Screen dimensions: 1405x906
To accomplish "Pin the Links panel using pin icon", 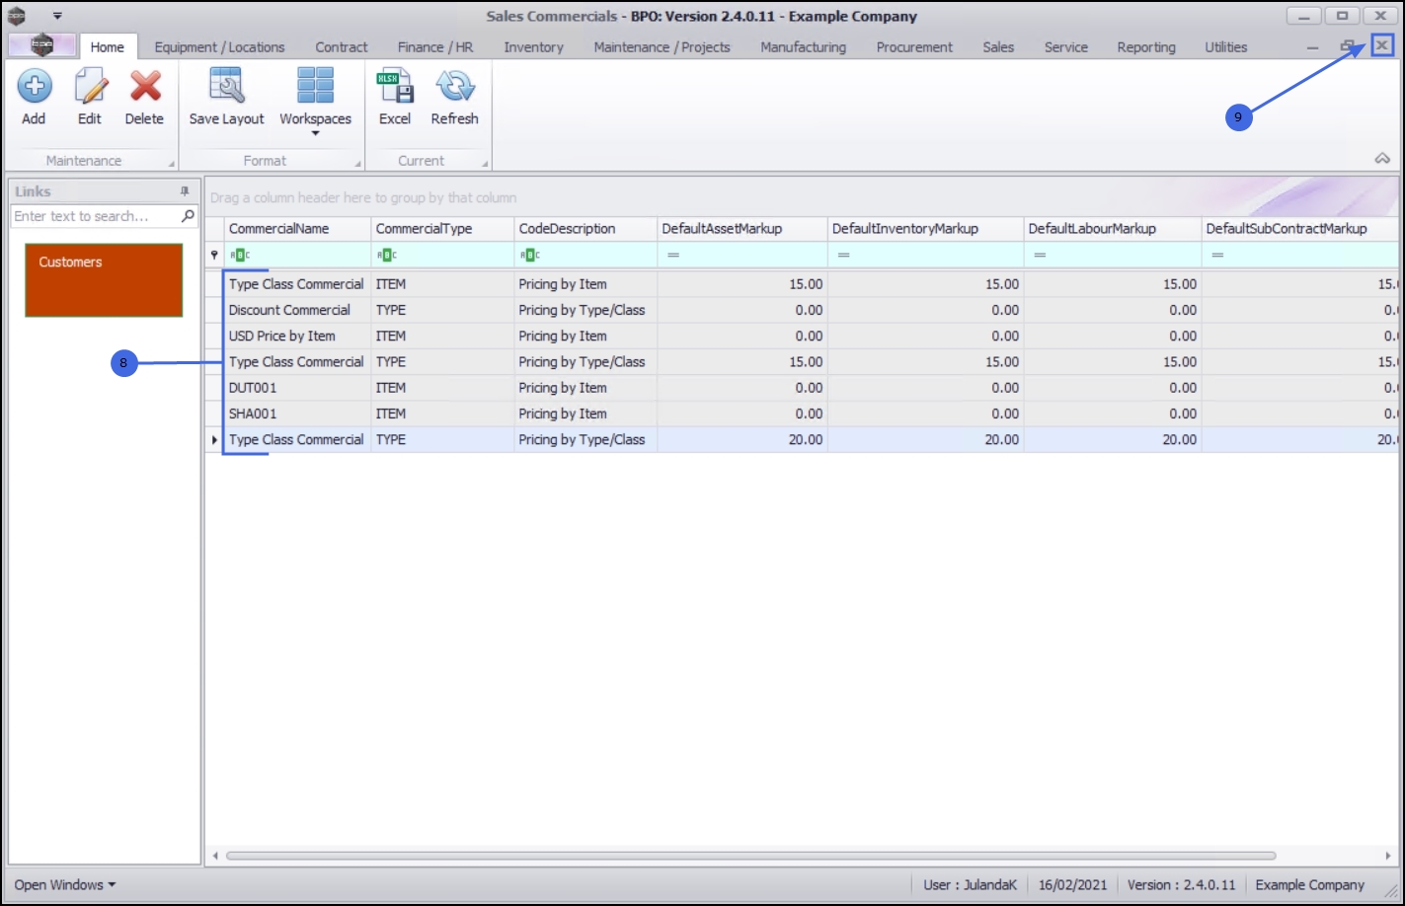I will 185,191.
